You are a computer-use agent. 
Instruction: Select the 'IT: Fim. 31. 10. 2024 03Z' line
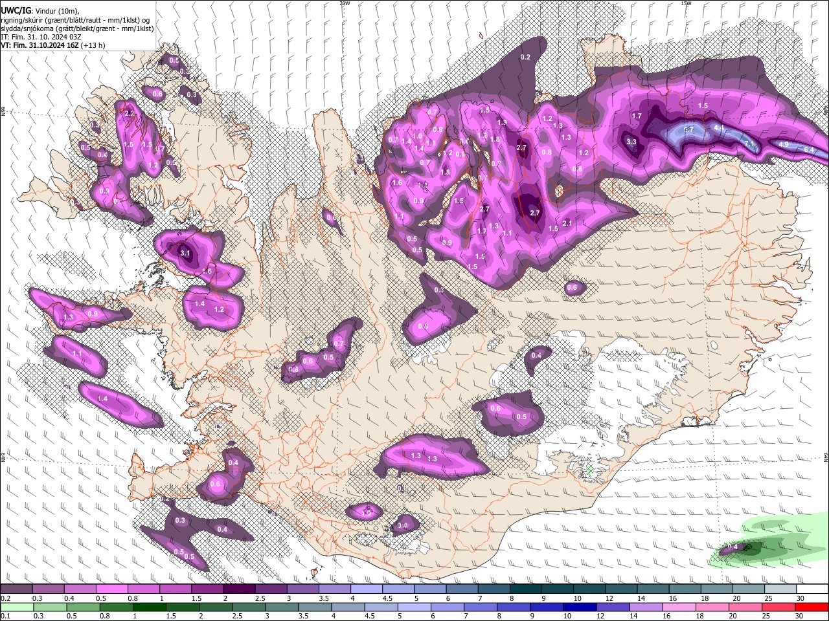click(41, 37)
